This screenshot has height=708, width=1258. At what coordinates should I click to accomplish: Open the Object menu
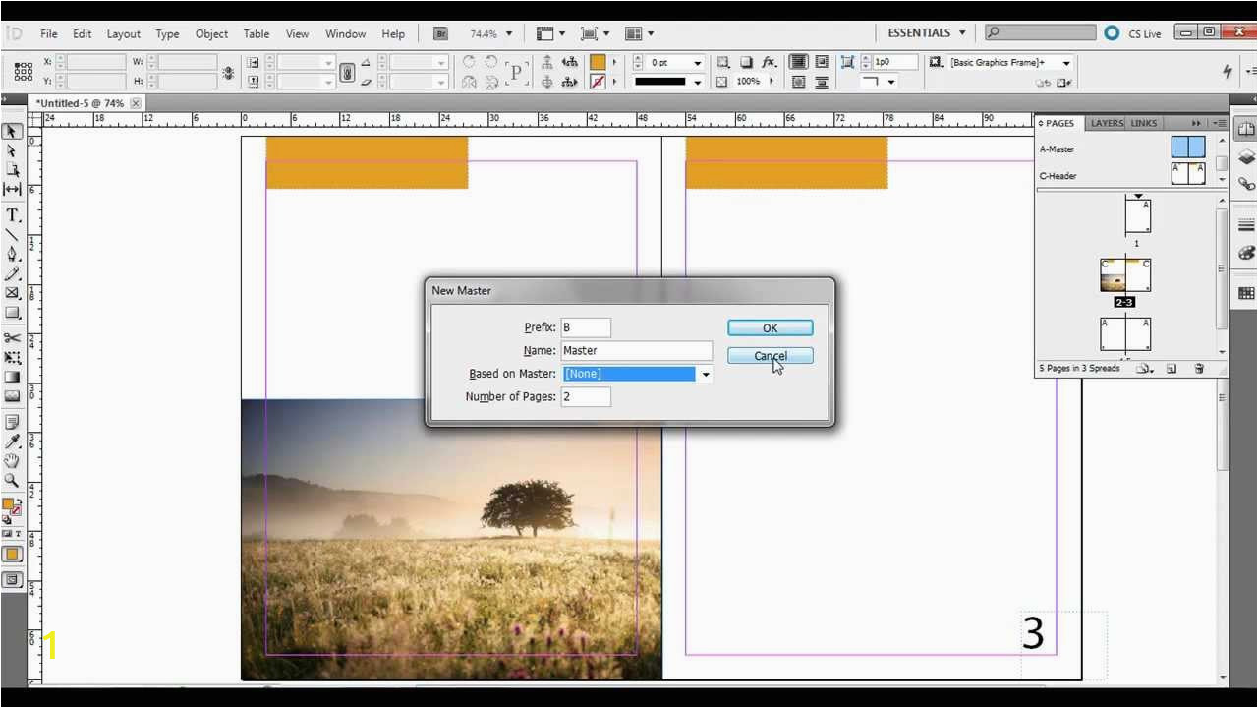pos(211,33)
